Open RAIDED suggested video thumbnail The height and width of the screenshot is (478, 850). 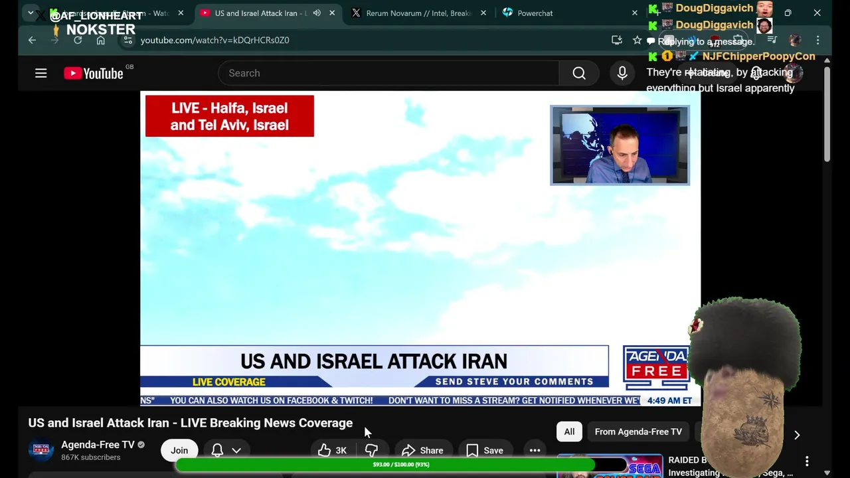click(609, 466)
